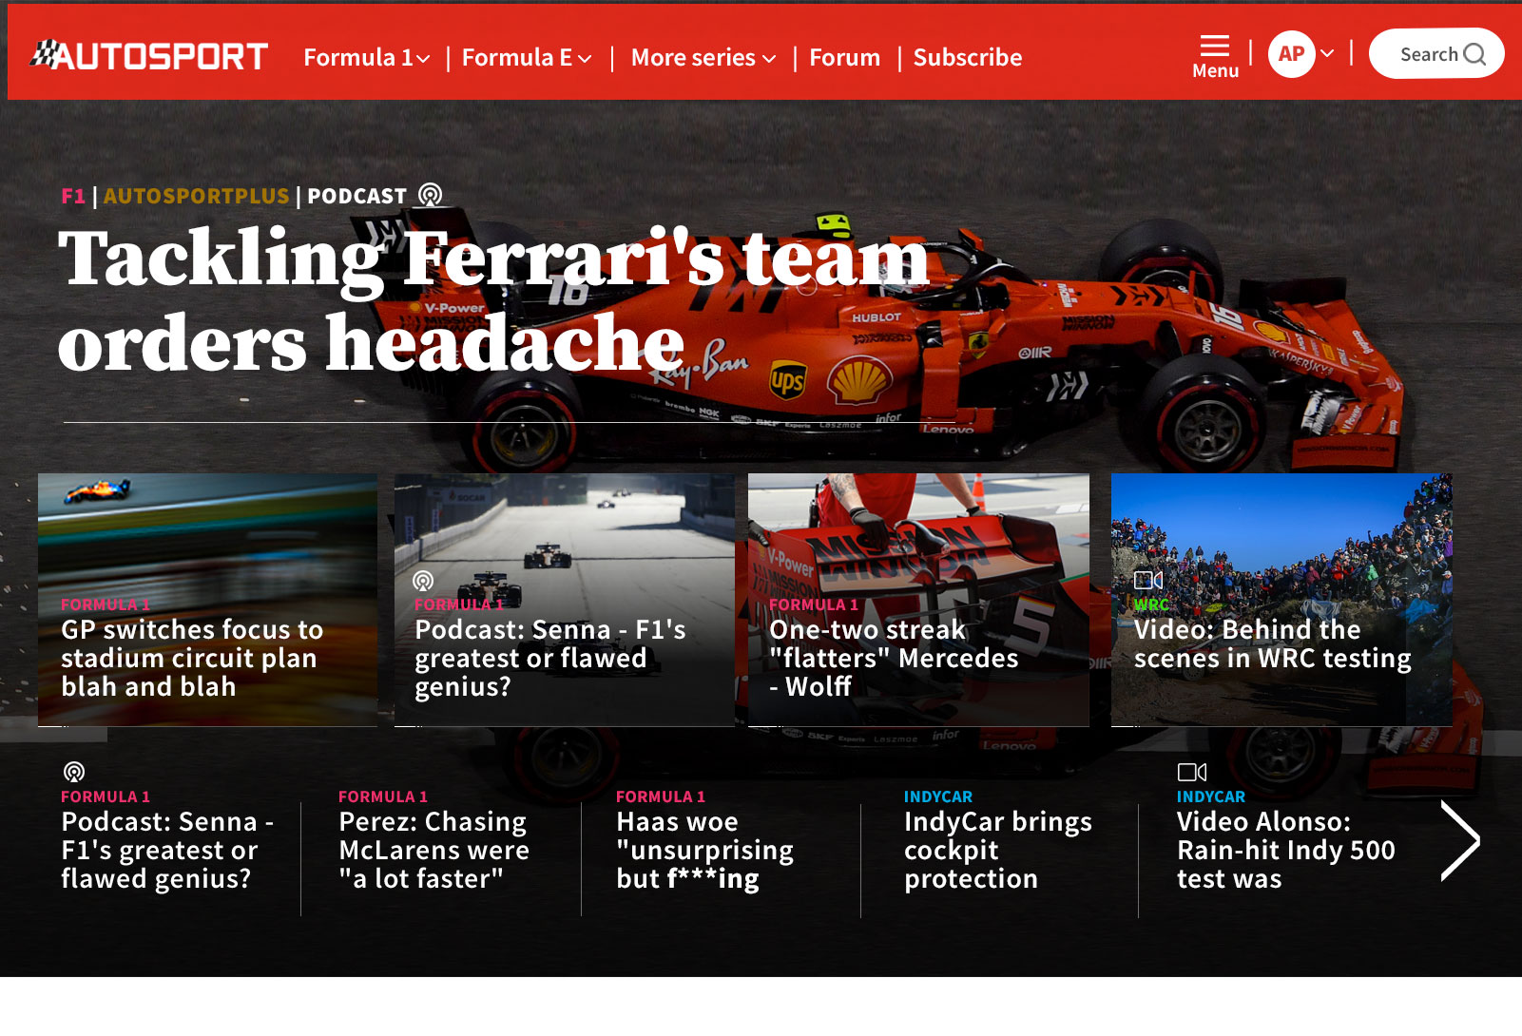Open IndyCar brings cockpit protection story
The image size is (1522, 1036).
coord(998,850)
